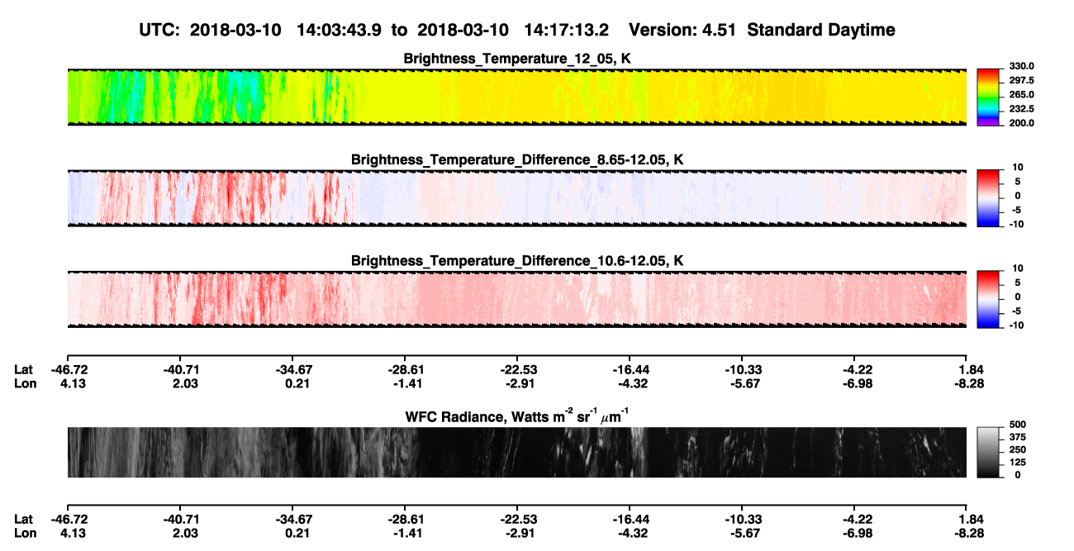Screen dimensions: 1074x551
Task: Click the grayscale colorbar of WFC Radiance
Action: coord(989,452)
